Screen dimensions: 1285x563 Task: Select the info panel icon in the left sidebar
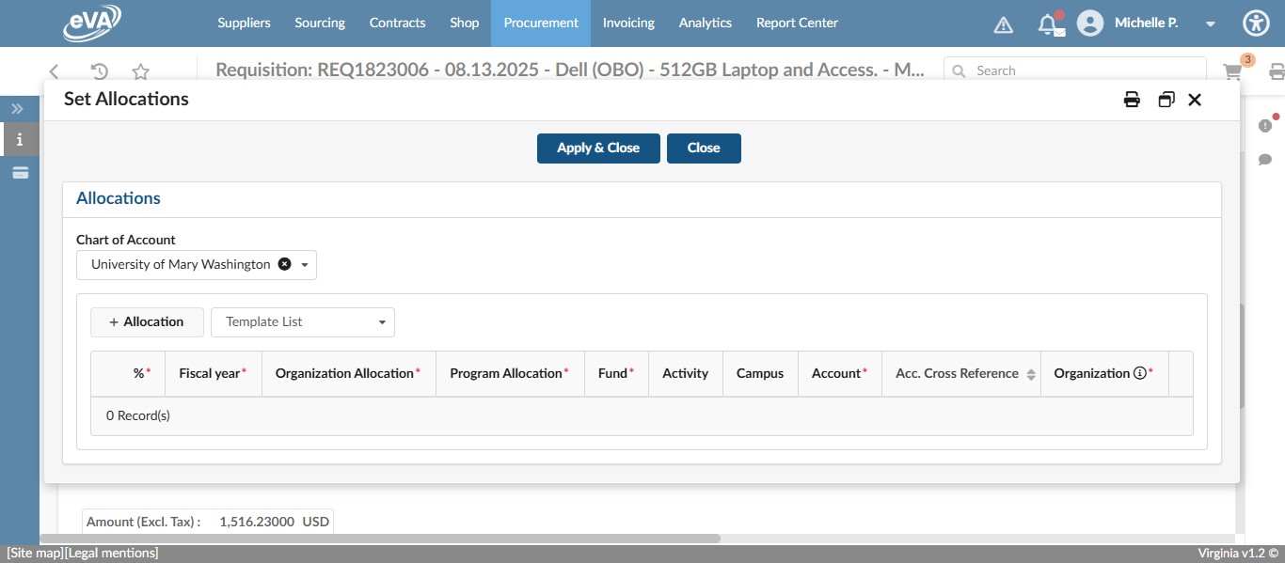[19, 138]
